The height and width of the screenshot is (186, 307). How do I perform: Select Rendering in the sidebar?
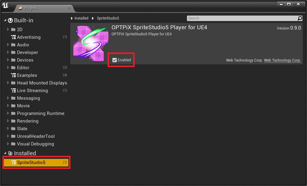28,121
